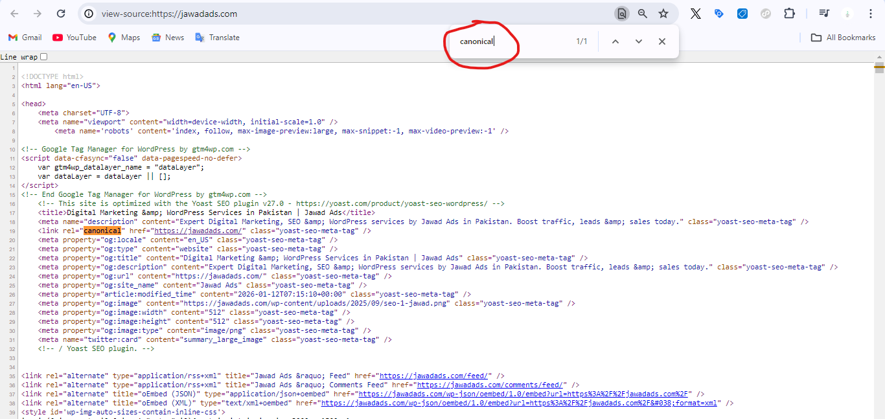This screenshot has height=419, width=885.
Task: Go to next find result arrow
Action: [x=638, y=41]
